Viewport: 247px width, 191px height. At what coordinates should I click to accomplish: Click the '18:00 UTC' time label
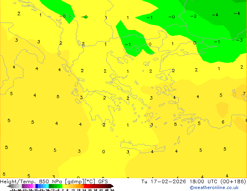[x=204, y=181]
